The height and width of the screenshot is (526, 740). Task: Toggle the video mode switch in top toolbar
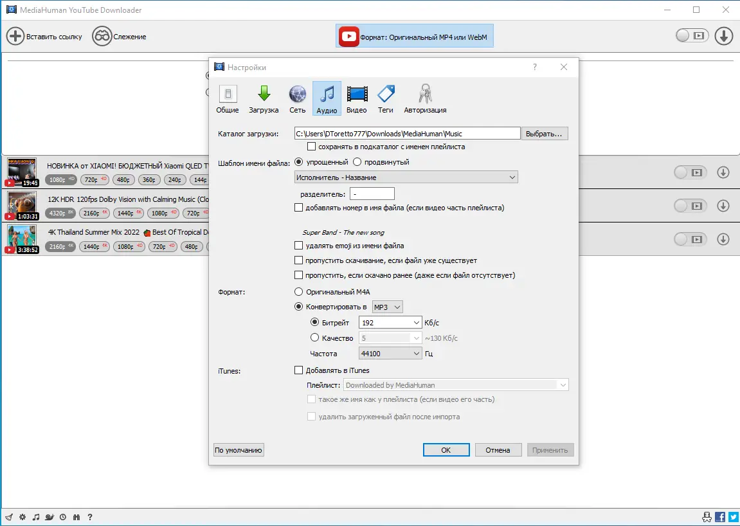(692, 35)
